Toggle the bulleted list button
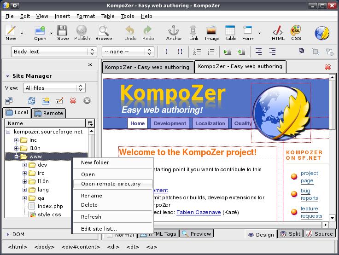339x255 pixels. click(211, 52)
